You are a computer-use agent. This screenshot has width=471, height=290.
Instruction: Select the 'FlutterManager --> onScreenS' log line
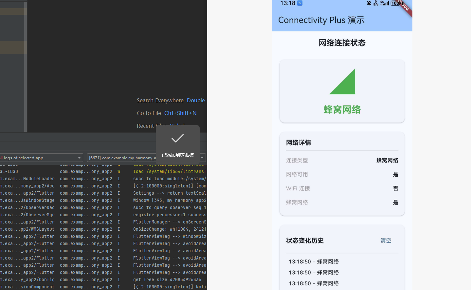click(x=170, y=222)
